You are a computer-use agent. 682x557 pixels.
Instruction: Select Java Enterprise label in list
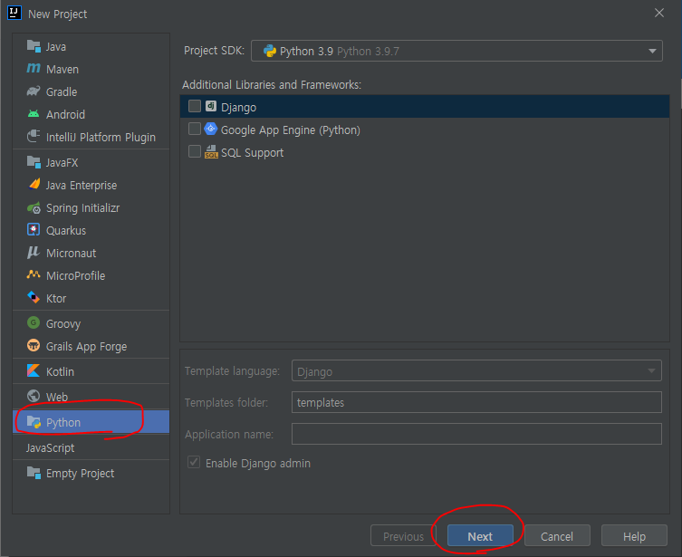click(x=82, y=186)
